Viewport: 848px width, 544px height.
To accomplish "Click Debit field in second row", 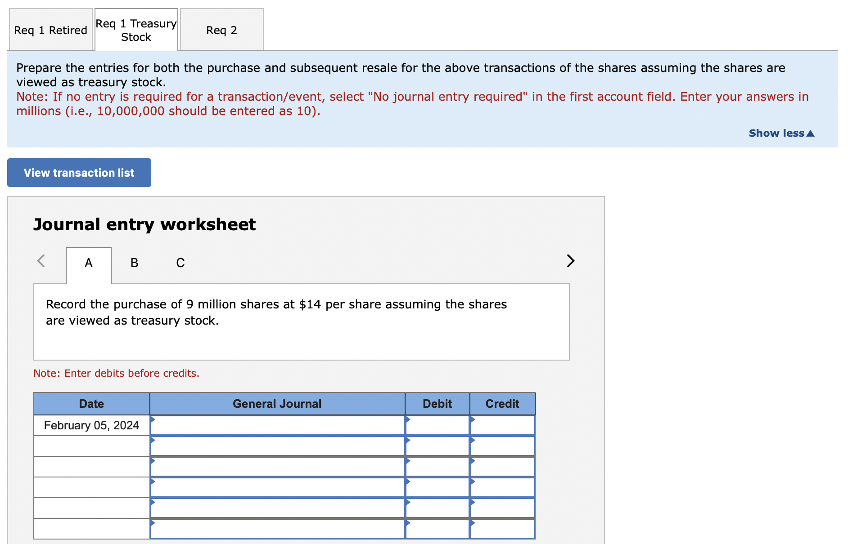I will (x=438, y=446).
